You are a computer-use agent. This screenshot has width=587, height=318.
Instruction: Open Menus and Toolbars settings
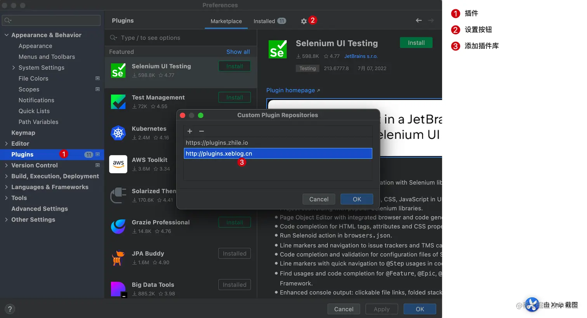[47, 57]
